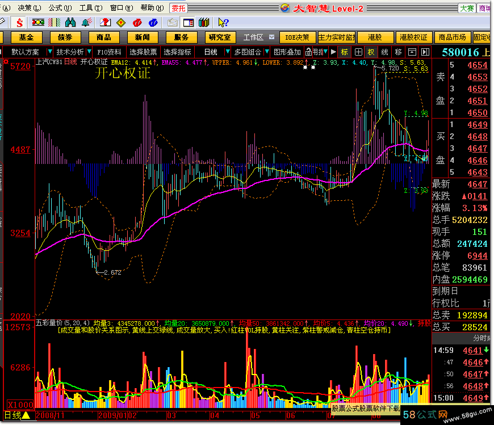The width and height of the screenshot is (494, 425).
Task: Click the blue circular info icon
Action: pos(153,22)
